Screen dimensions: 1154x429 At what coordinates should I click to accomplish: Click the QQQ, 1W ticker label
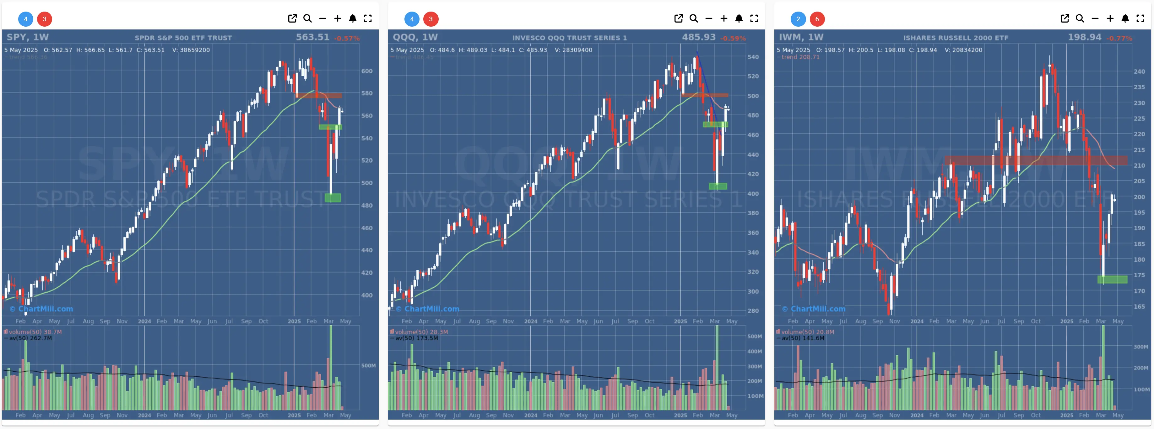point(415,37)
